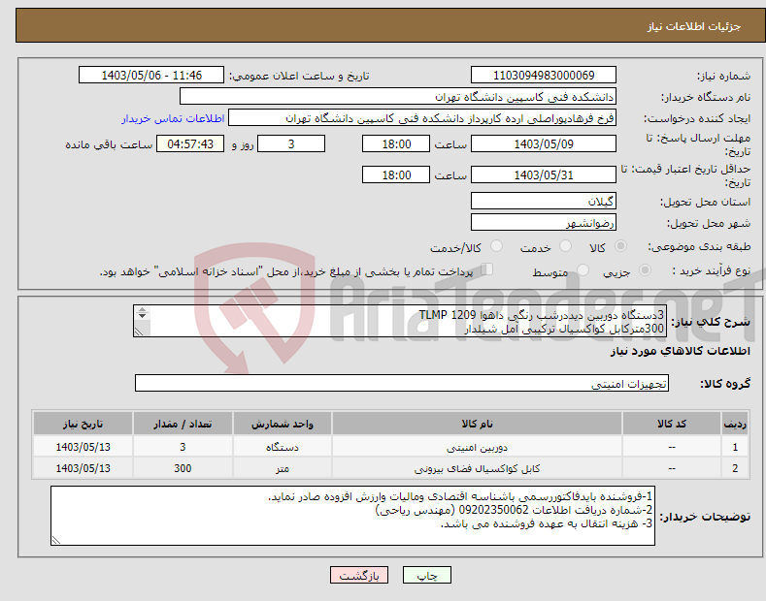Click the تعداد / مقدار column header

(x=183, y=424)
